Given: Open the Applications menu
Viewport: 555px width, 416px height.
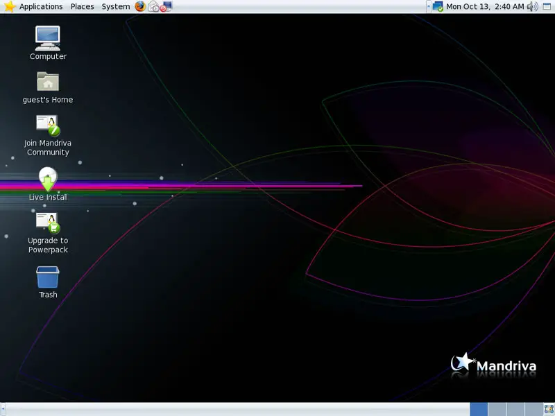Looking at the screenshot, I should 41,6.
